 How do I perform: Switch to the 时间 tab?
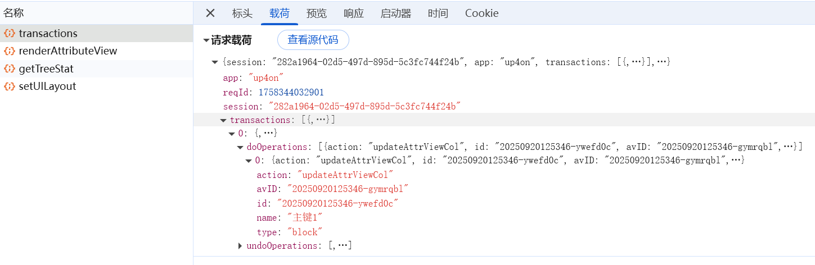pyautogui.click(x=438, y=13)
